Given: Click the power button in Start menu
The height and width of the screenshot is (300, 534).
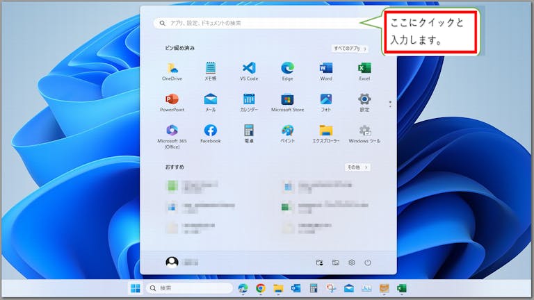Looking at the screenshot, I should tap(367, 262).
